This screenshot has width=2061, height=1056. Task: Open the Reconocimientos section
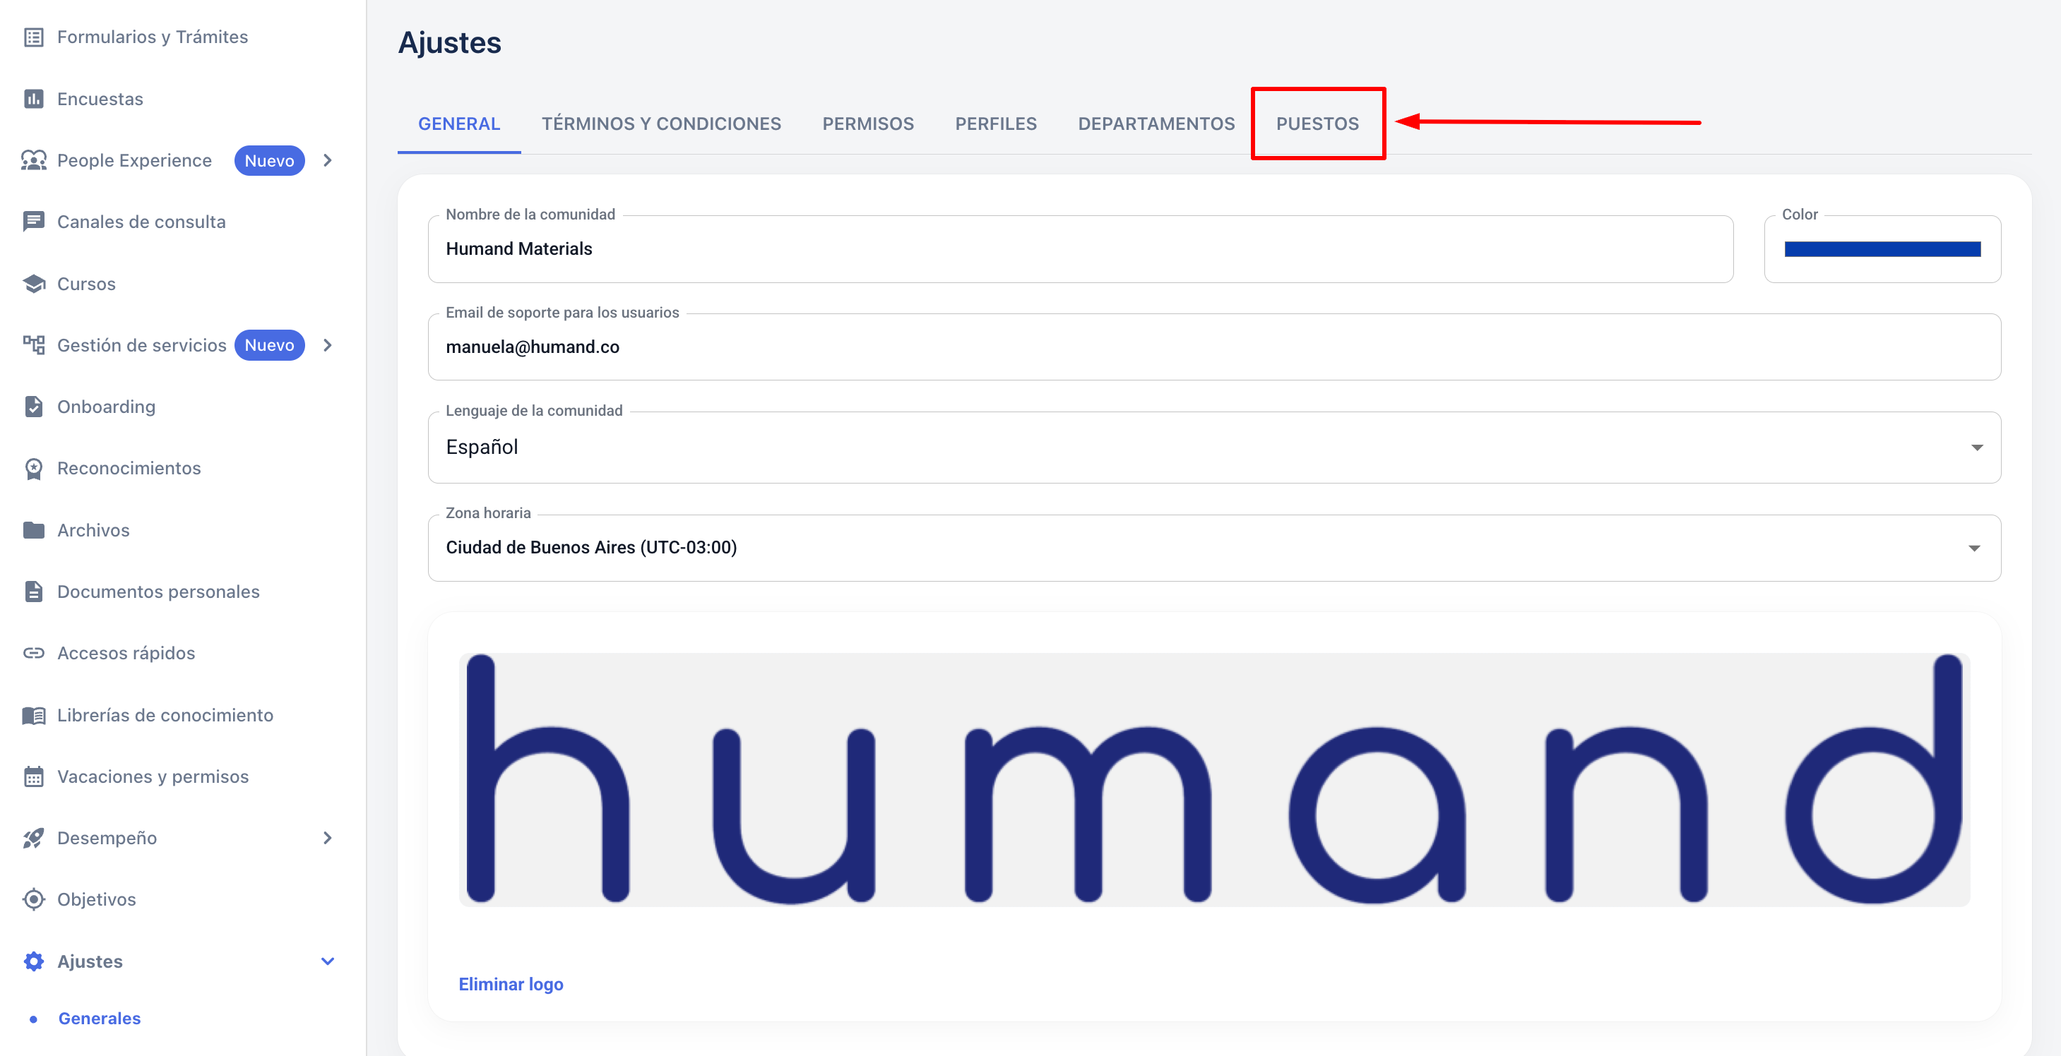click(x=129, y=469)
